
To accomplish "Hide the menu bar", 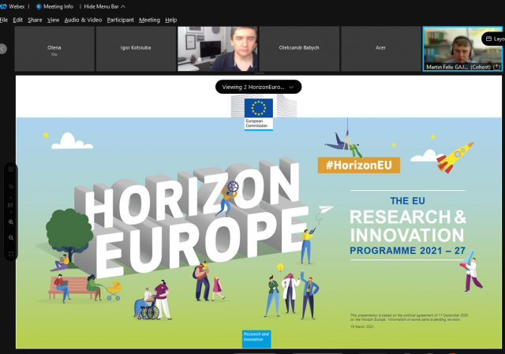I will tap(105, 6).
